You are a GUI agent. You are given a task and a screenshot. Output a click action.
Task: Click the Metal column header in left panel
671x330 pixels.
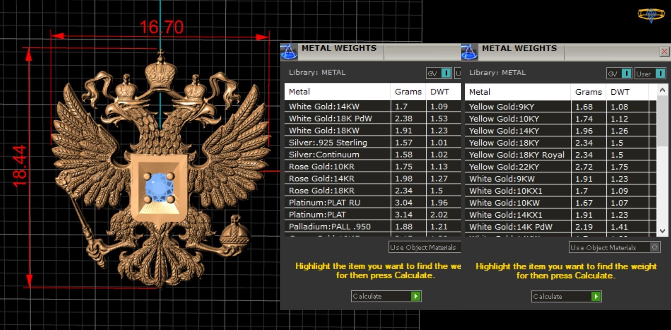337,92
